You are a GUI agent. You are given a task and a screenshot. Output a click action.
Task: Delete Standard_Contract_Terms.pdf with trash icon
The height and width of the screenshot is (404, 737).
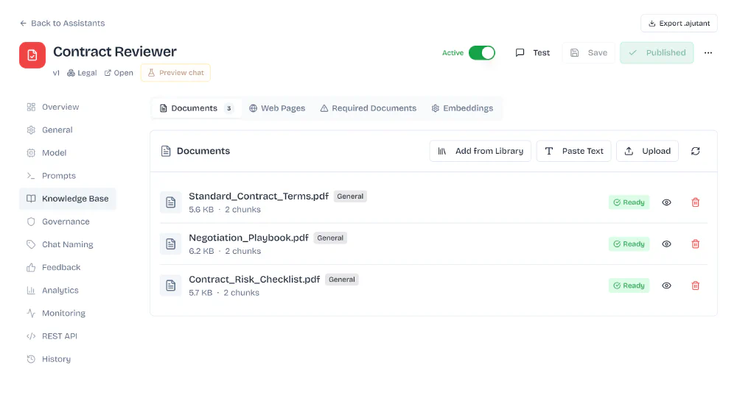click(x=695, y=202)
